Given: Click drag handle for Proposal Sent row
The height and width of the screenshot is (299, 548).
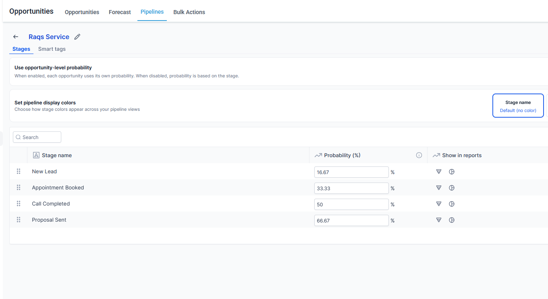Looking at the screenshot, I should tap(19, 220).
